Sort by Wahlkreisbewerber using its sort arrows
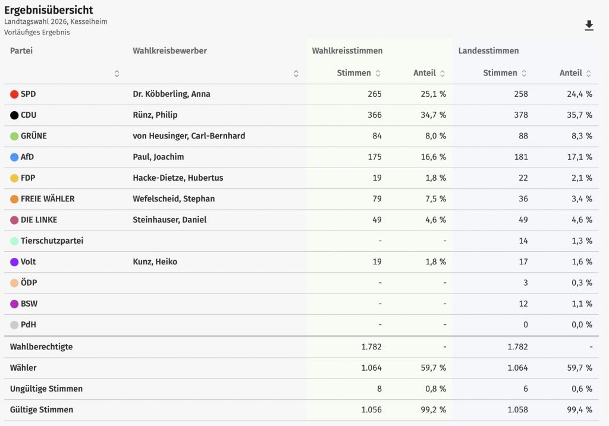Screen dimensions: 609x426 tap(296, 74)
